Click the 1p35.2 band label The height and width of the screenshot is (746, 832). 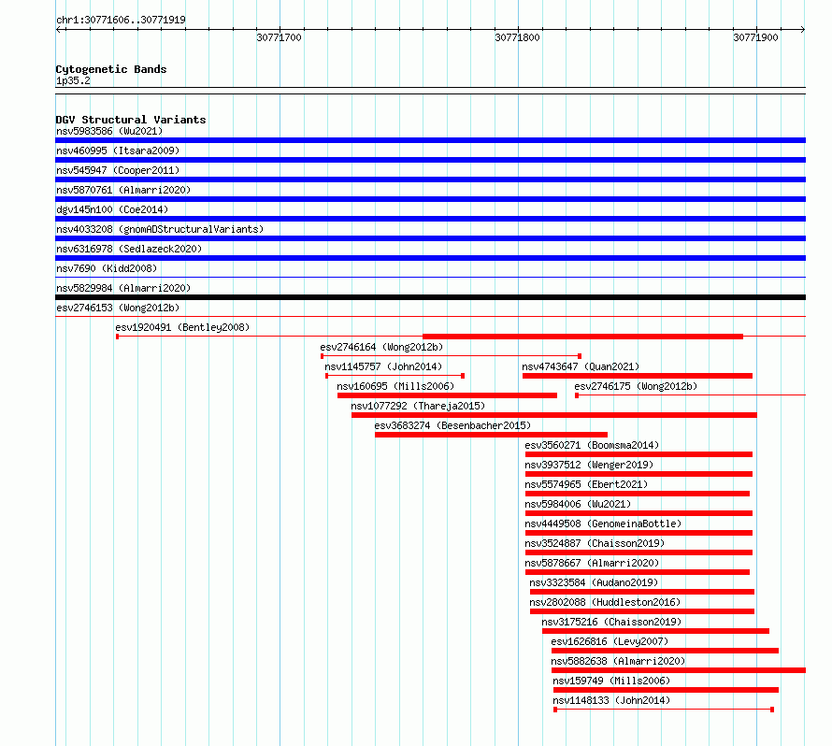click(x=73, y=80)
